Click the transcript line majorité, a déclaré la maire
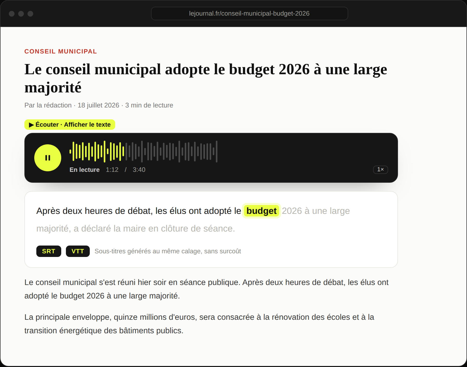The height and width of the screenshot is (367, 467). (x=135, y=228)
